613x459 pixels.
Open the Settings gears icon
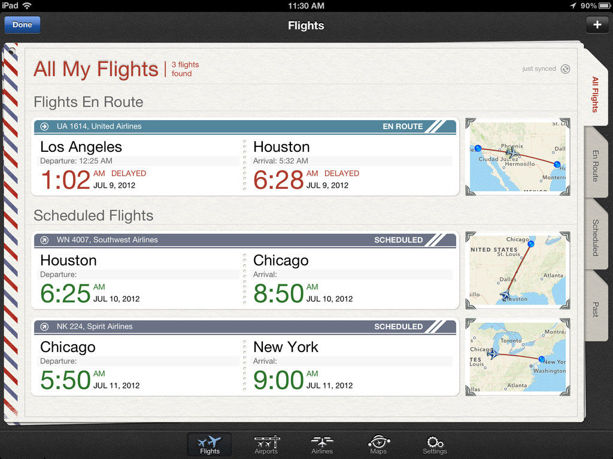point(435,445)
